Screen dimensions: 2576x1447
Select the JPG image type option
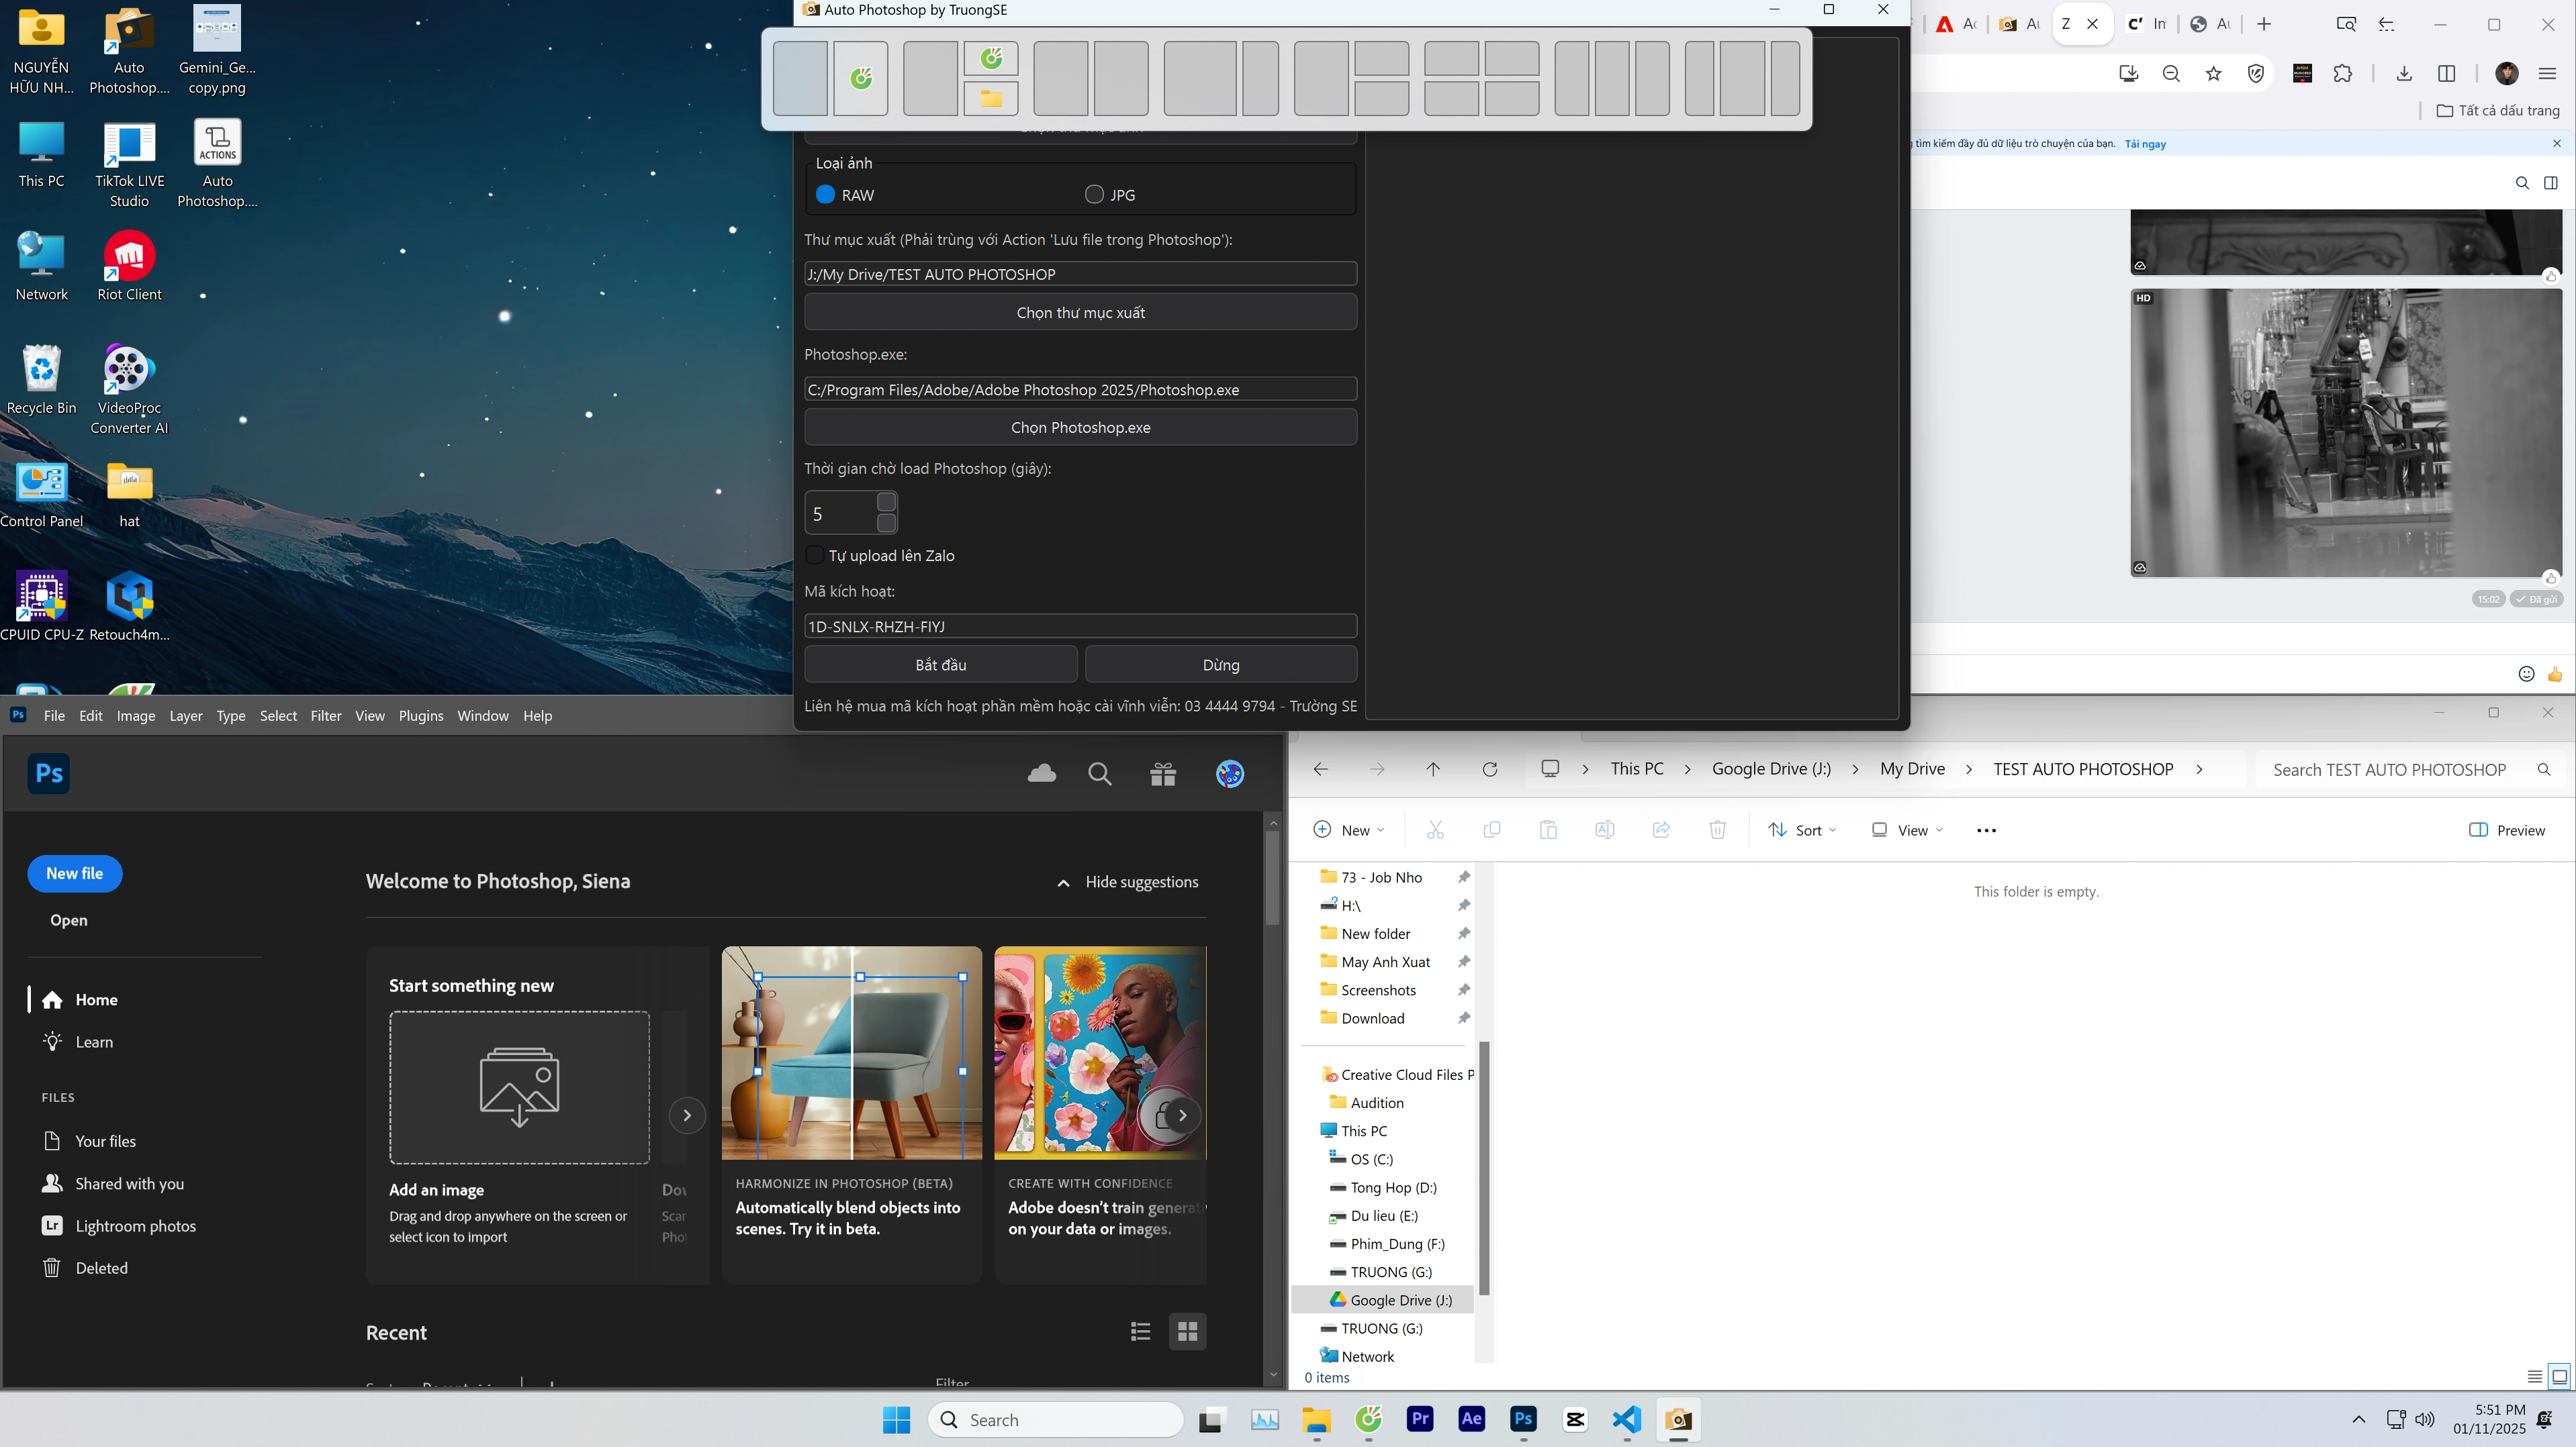pyautogui.click(x=1094, y=195)
